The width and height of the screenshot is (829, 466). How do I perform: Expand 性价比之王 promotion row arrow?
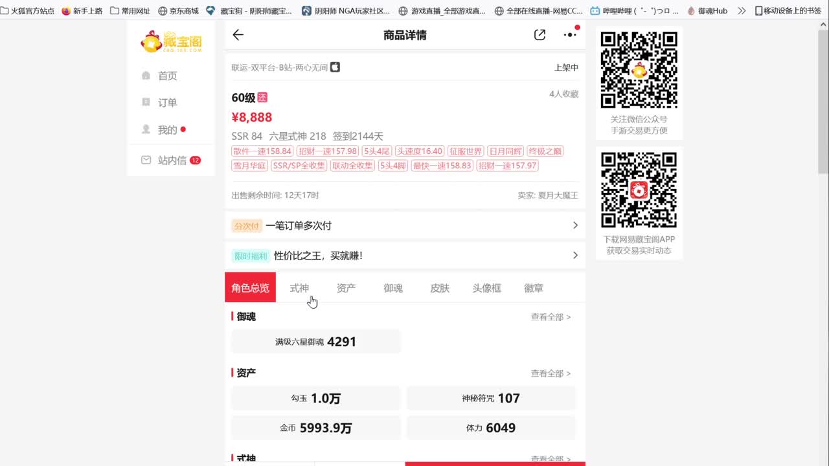[x=575, y=256]
